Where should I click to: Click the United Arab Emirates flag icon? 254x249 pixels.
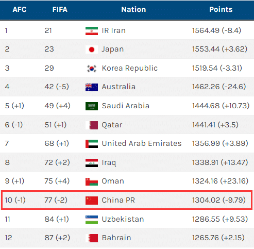click(92, 144)
